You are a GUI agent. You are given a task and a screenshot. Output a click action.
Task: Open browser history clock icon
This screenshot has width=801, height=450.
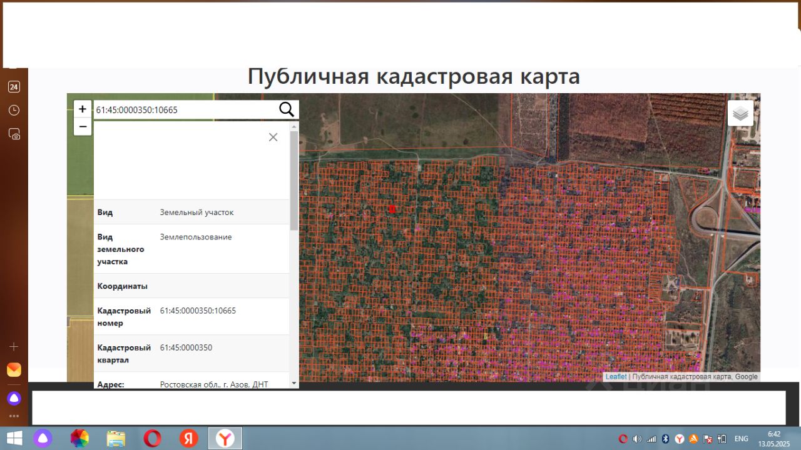click(x=14, y=110)
